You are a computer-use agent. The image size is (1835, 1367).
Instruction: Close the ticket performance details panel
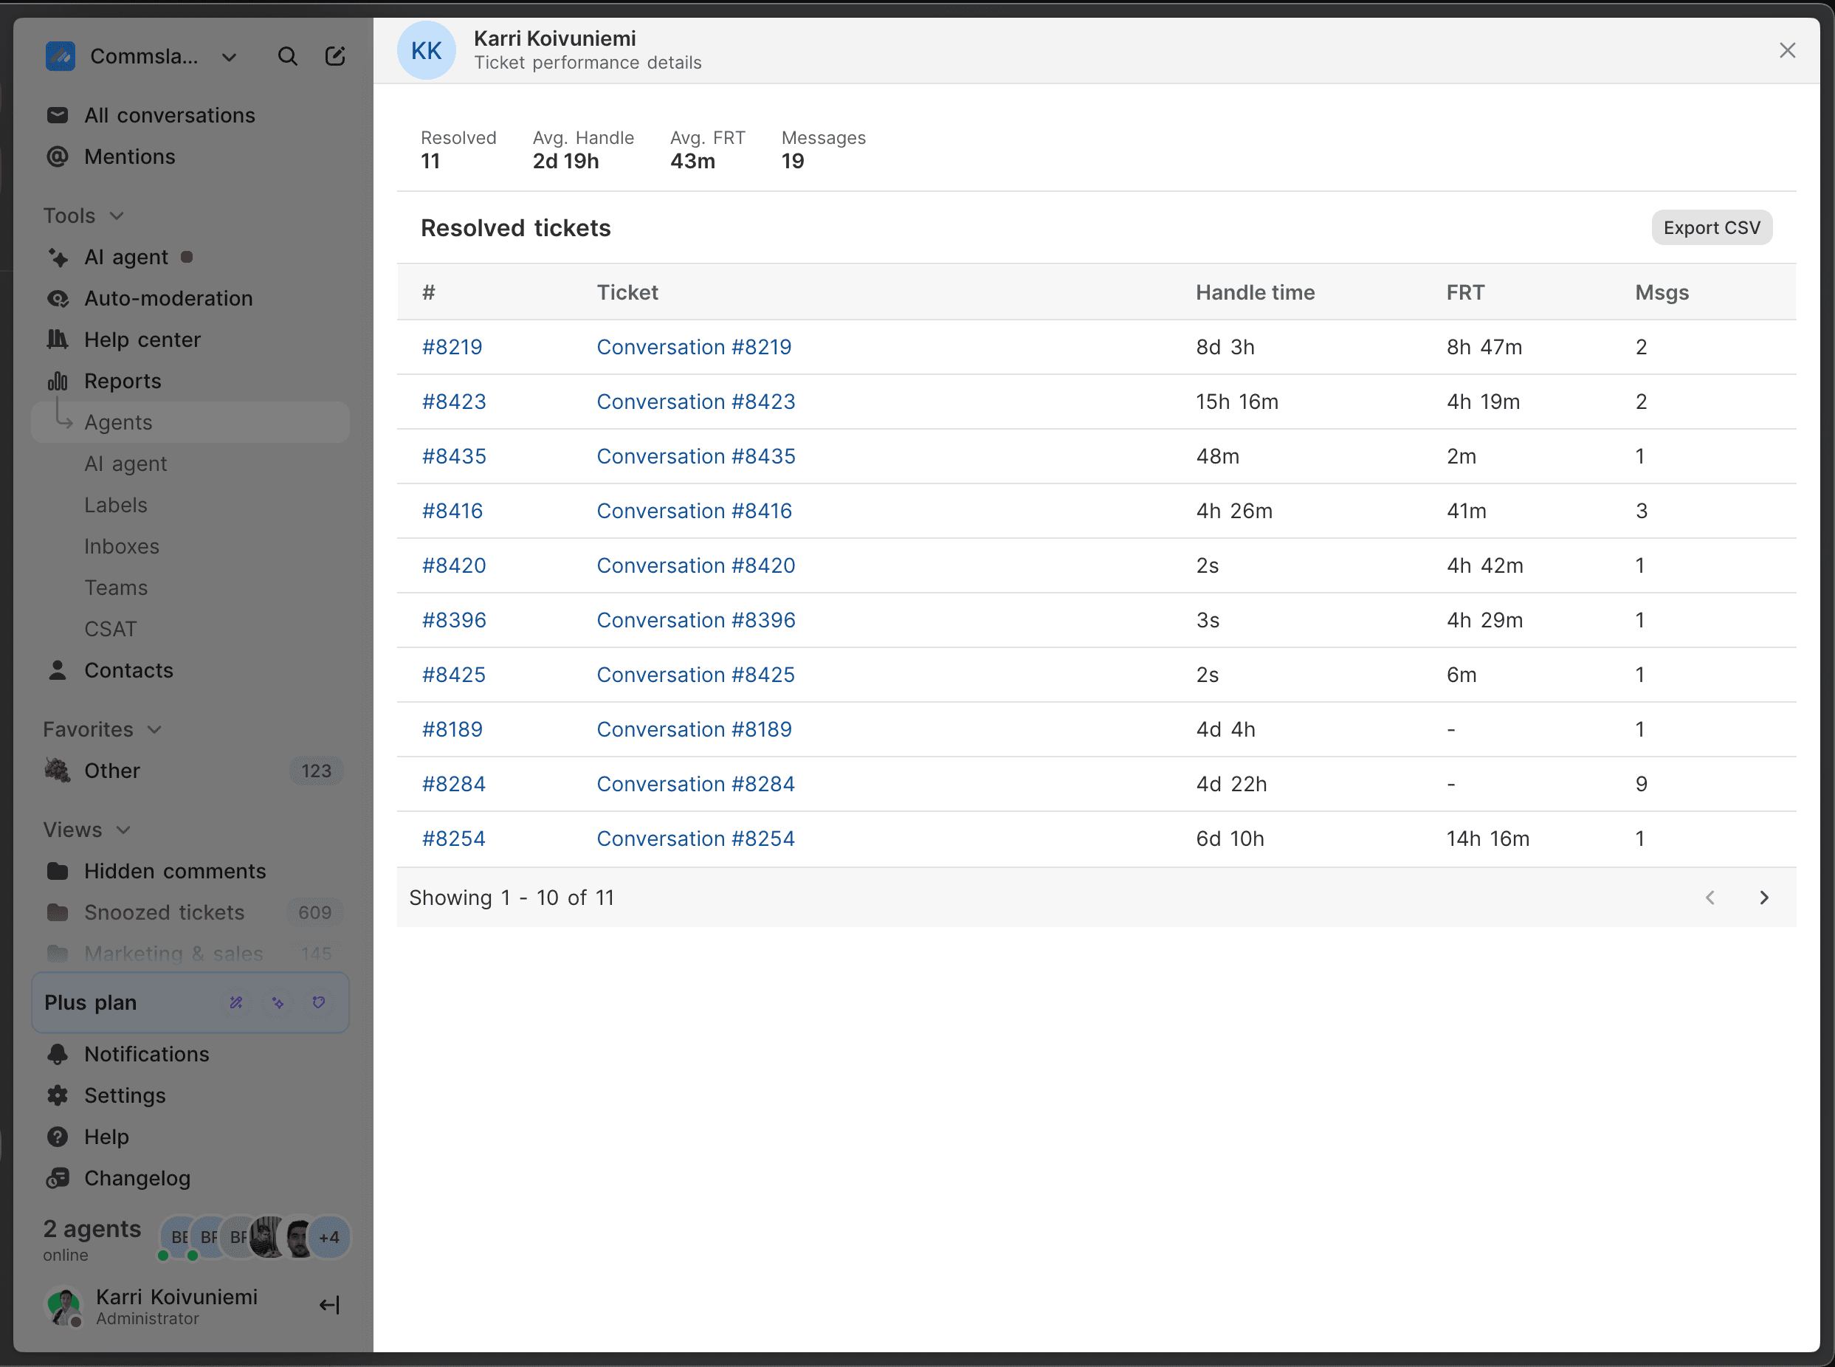(1787, 52)
